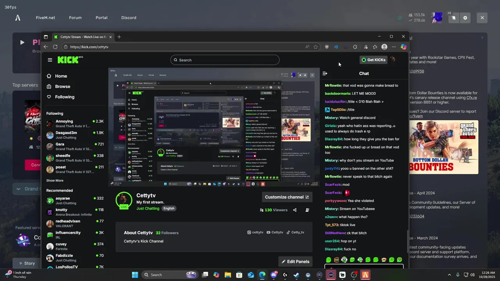Add page to favorites star icon
500x281 pixels.
coord(316,47)
